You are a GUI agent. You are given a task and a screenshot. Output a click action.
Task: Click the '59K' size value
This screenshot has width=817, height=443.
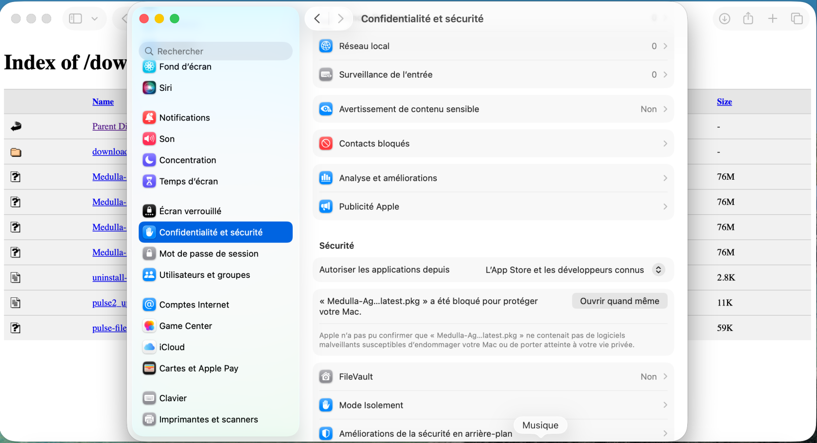(725, 328)
